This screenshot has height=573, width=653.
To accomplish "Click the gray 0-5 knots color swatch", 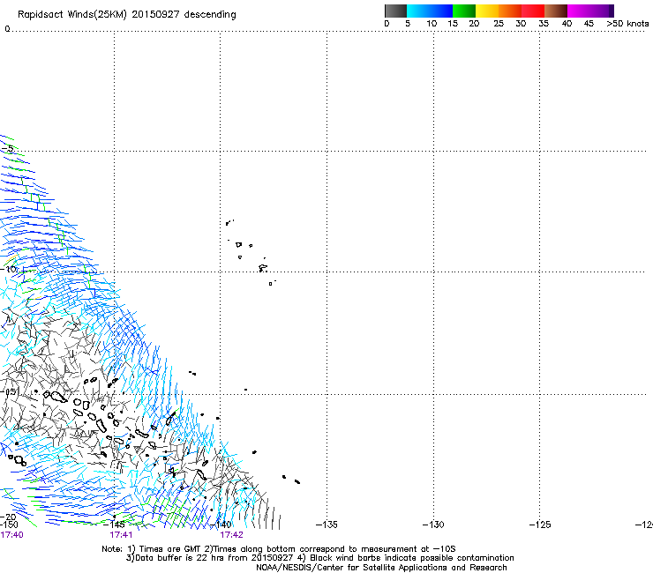I will (395, 11).
